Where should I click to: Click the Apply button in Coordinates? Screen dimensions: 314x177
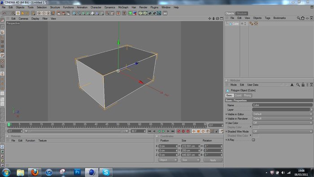pos(213,160)
